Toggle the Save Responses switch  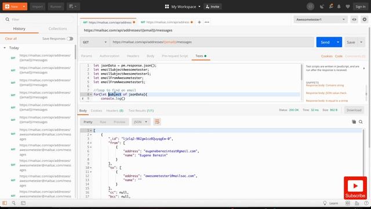(70, 39)
